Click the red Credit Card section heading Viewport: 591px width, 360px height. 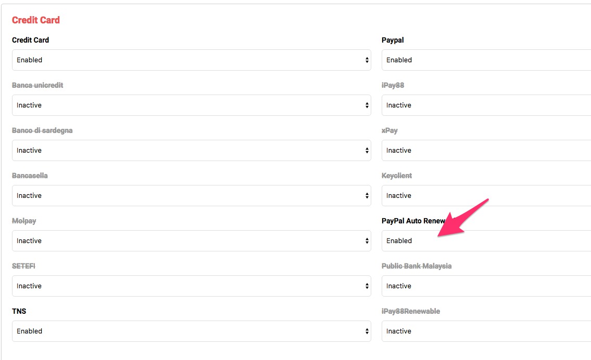click(36, 20)
